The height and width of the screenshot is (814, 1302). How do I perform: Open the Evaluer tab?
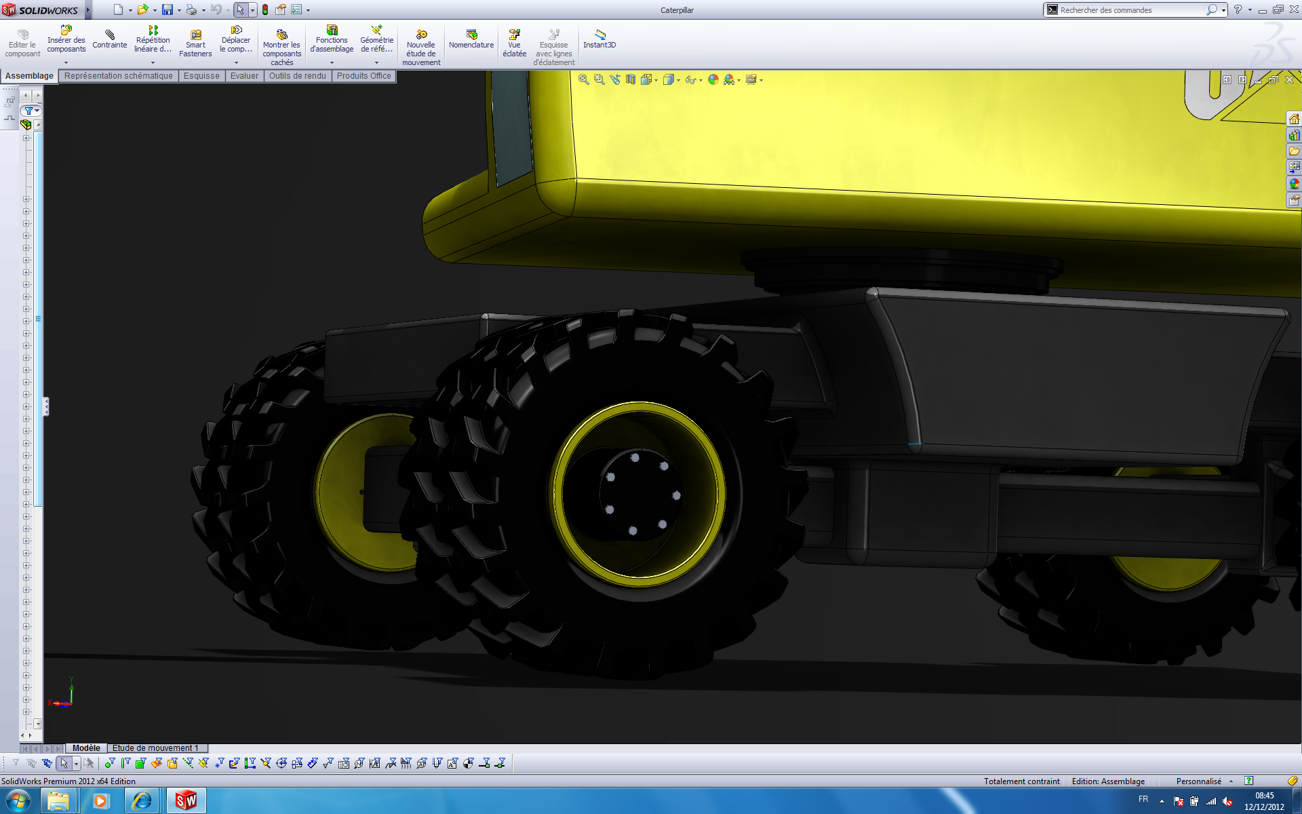[x=244, y=76]
